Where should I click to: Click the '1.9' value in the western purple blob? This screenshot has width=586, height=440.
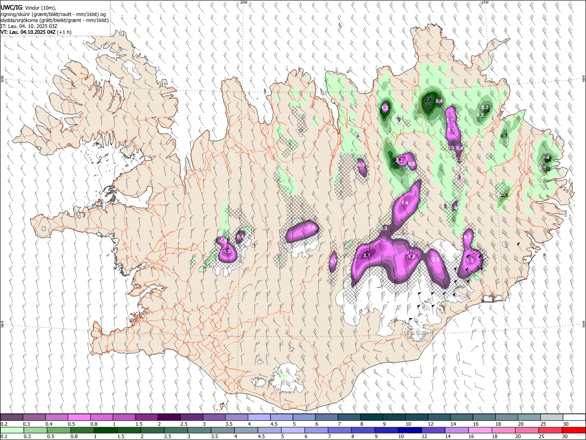[227, 251]
